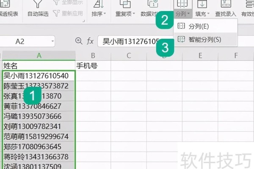Image resolution: width=254 pixels, height=169 pixels.
Task: Click the pivot table icon
Action: (x=5, y=3)
